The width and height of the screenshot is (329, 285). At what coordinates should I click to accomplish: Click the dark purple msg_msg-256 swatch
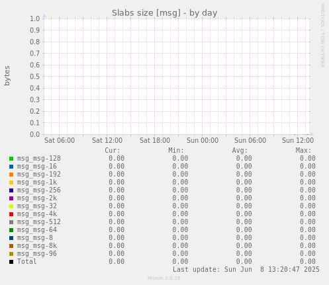[11, 190]
